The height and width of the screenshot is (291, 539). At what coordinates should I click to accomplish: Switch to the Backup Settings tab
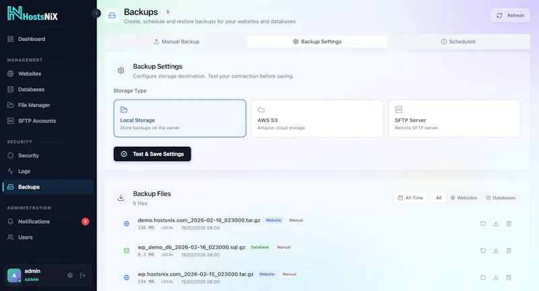[x=317, y=42]
